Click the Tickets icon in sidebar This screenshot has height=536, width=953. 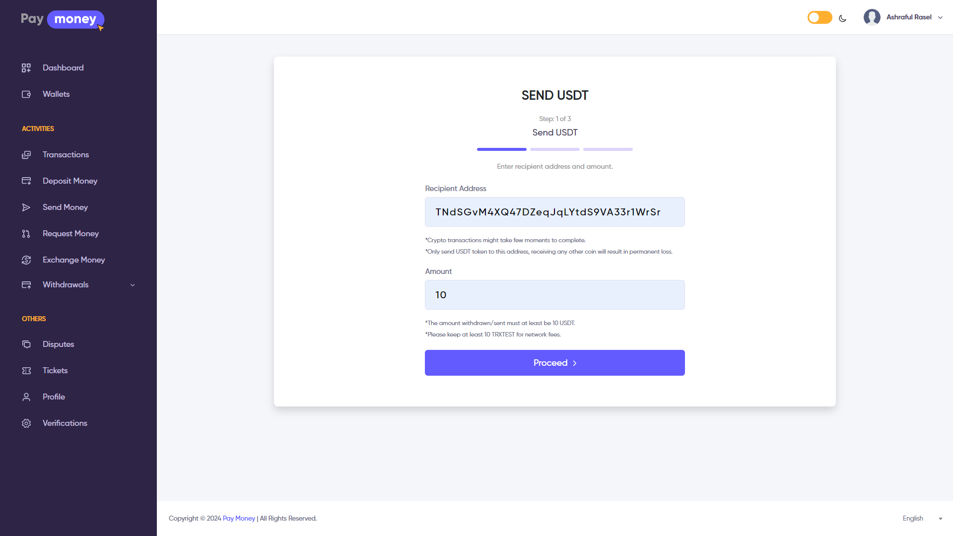[x=26, y=371]
